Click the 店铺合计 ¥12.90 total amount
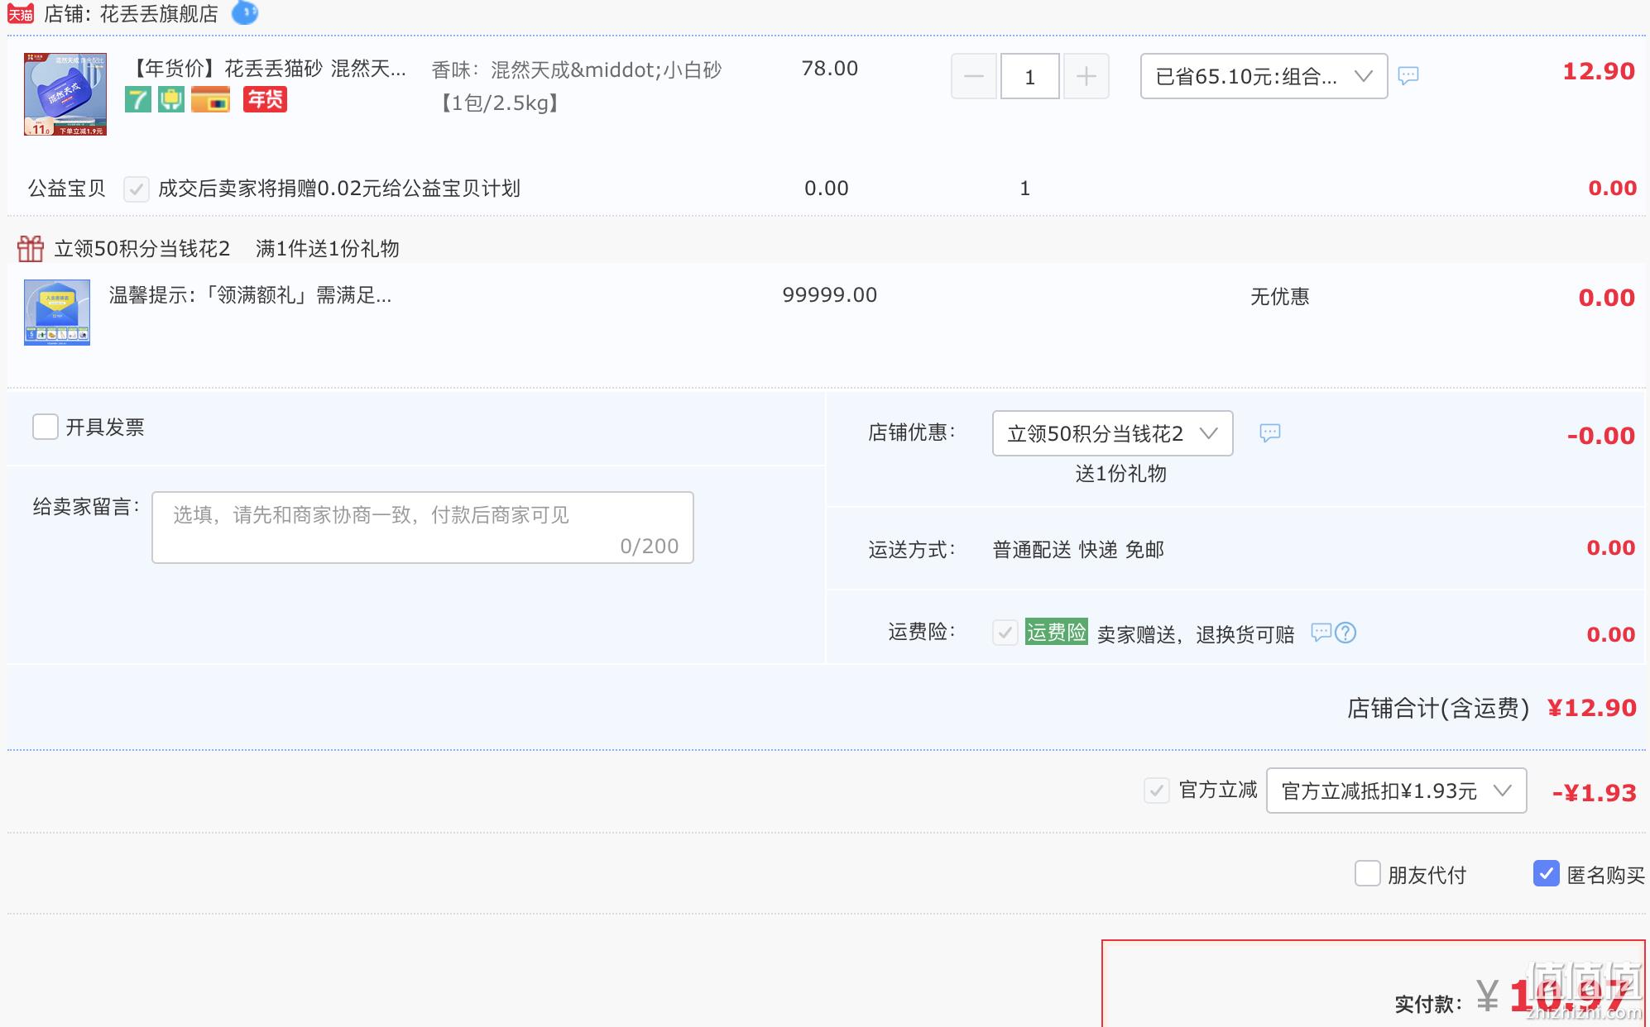 coord(1592,709)
